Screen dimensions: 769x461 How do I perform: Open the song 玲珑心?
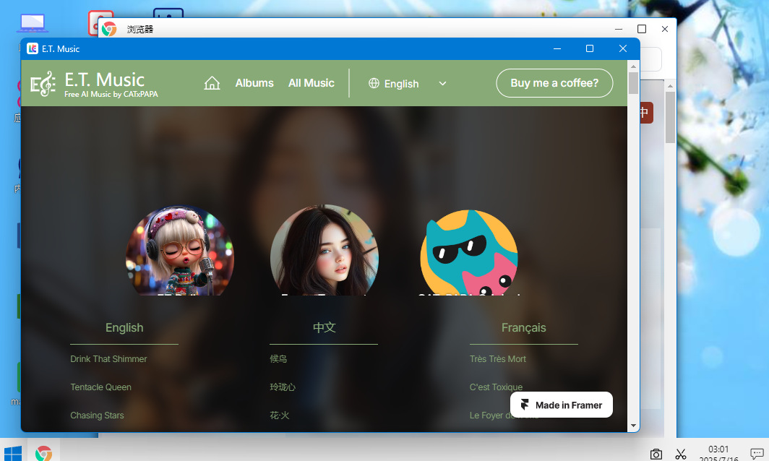click(x=283, y=387)
